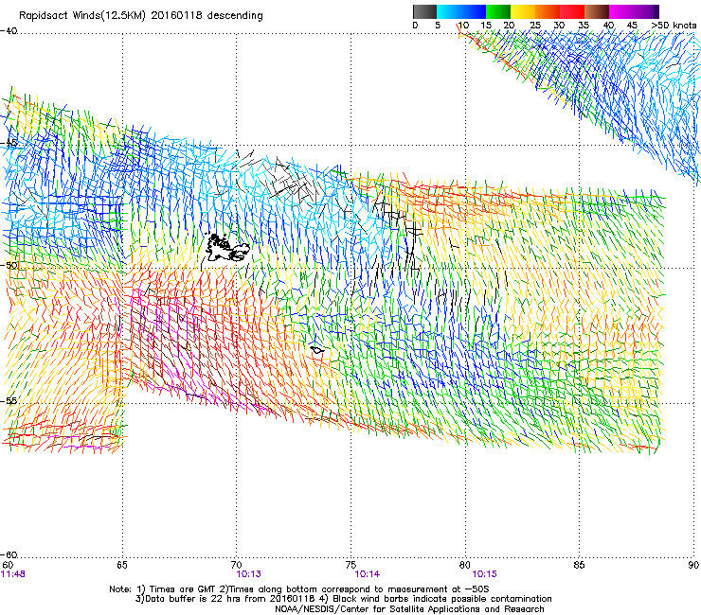Click the longitude label '80'
Image resolution: width=701 pixels, height=615 pixels.
(465, 565)
